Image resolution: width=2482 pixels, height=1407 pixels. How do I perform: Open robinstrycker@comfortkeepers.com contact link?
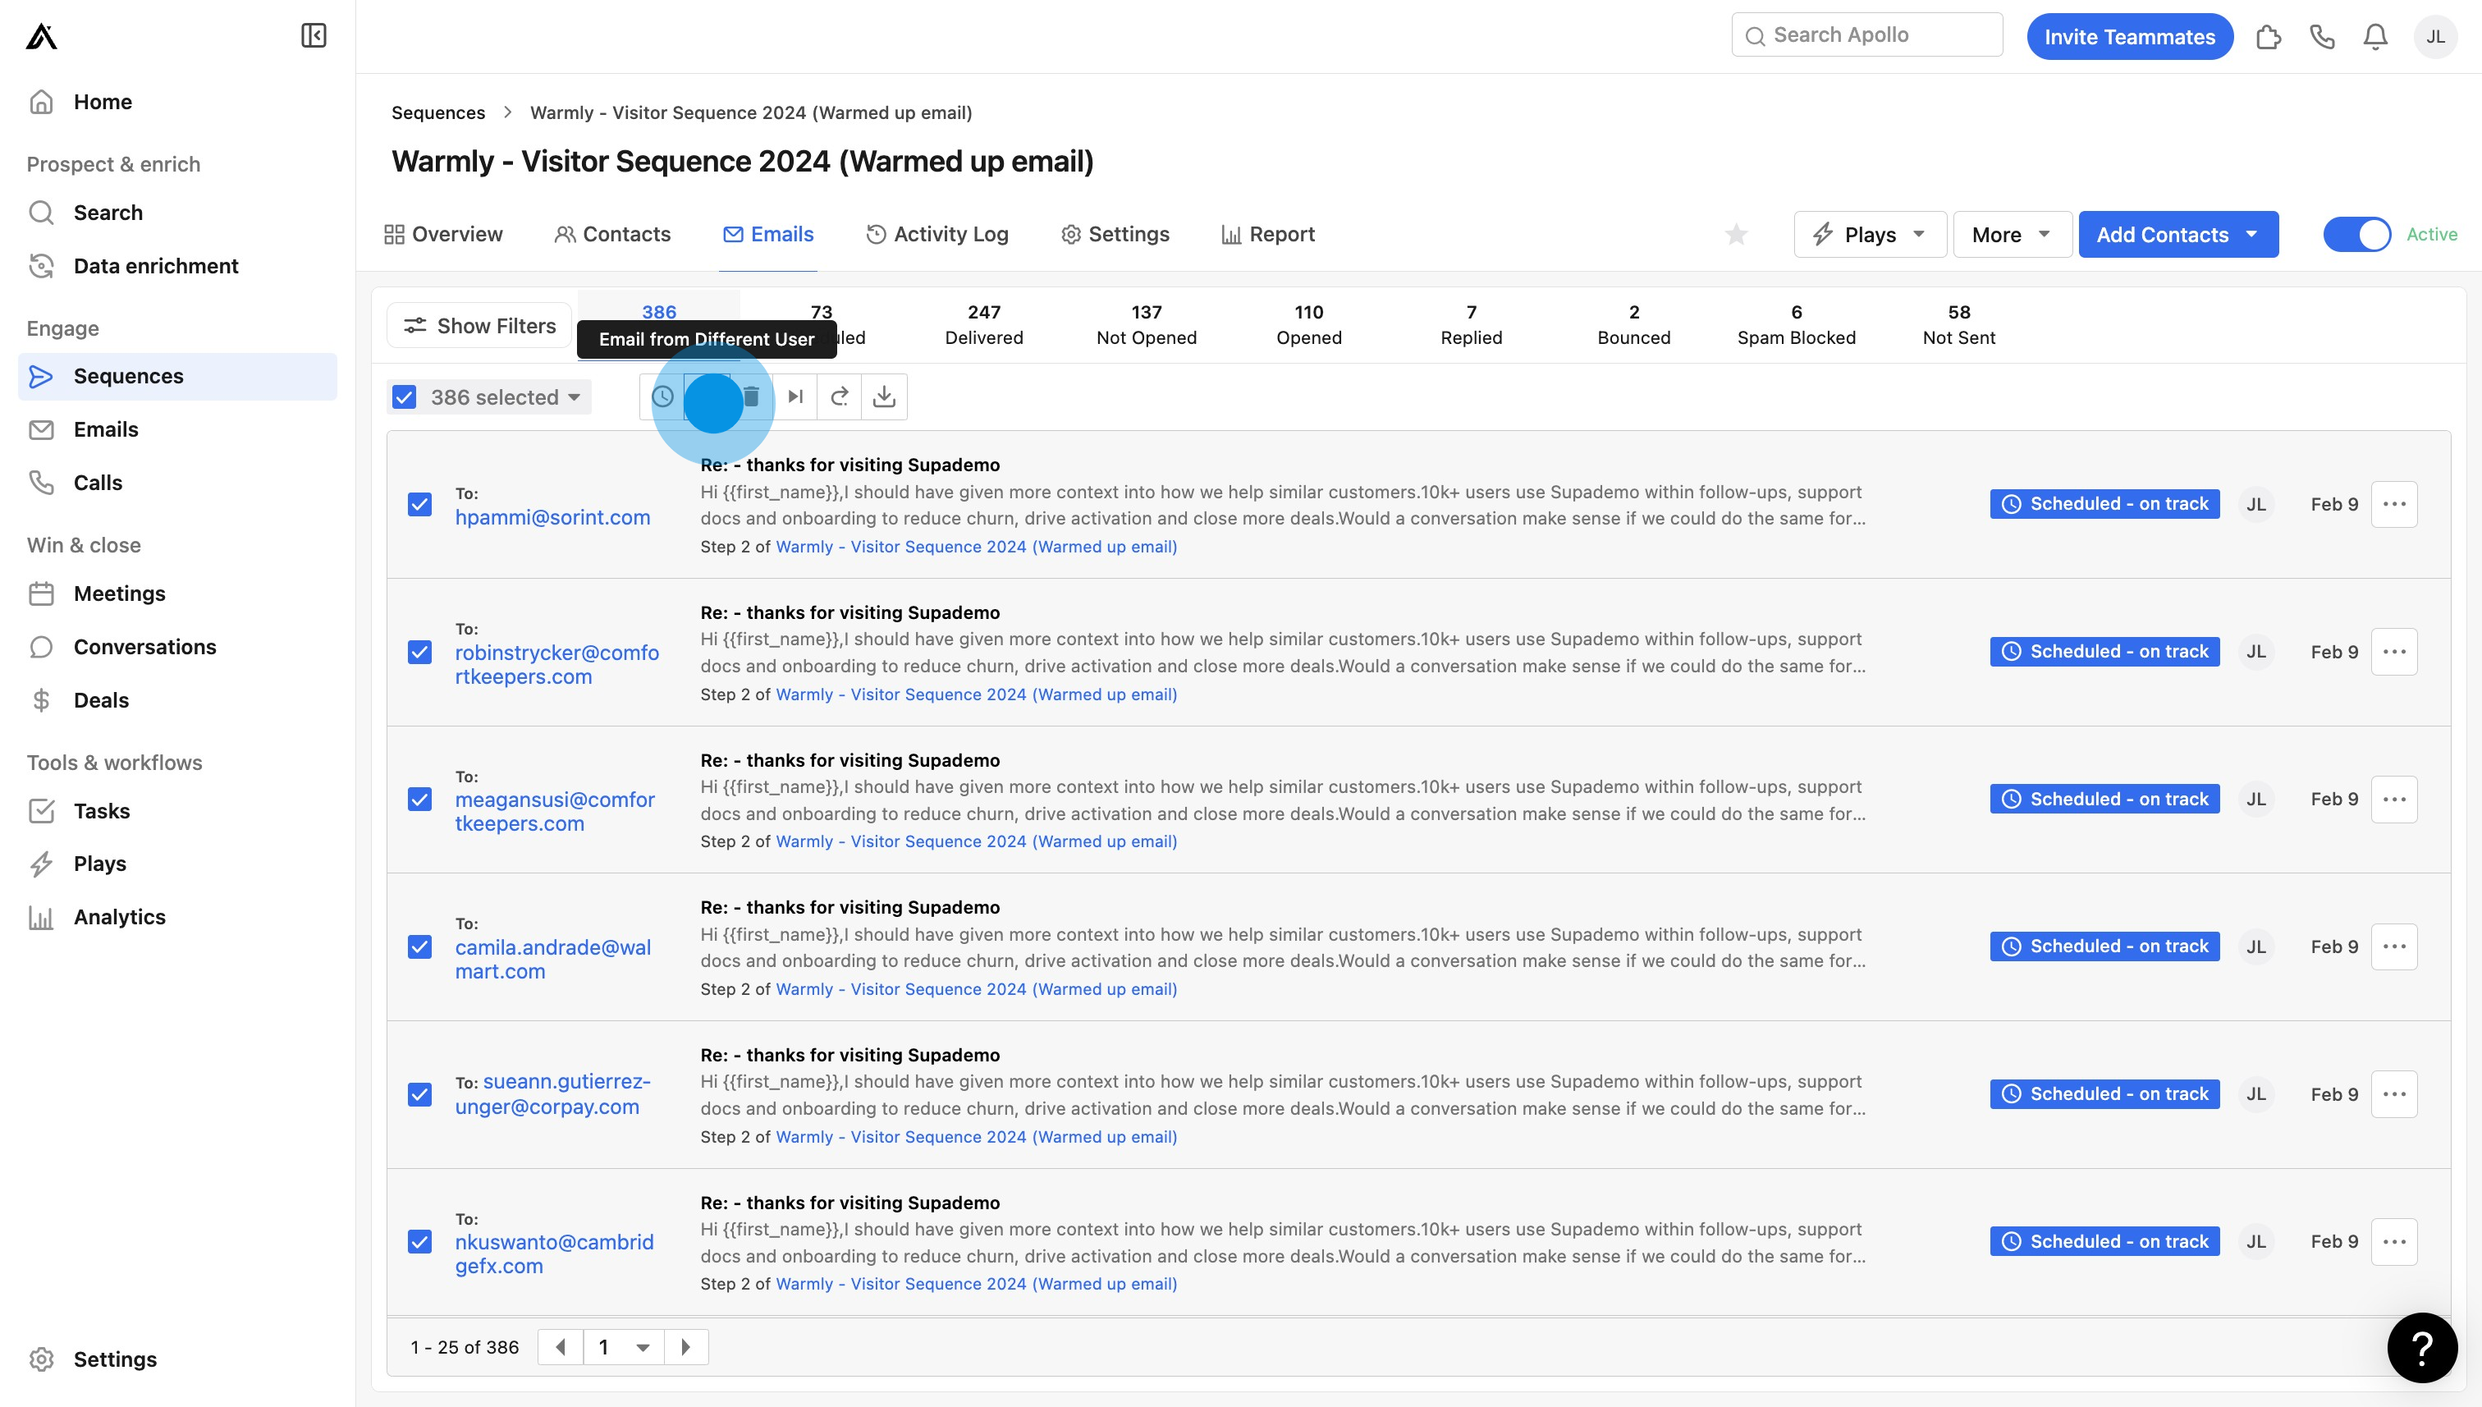click(x=556, y=665)
